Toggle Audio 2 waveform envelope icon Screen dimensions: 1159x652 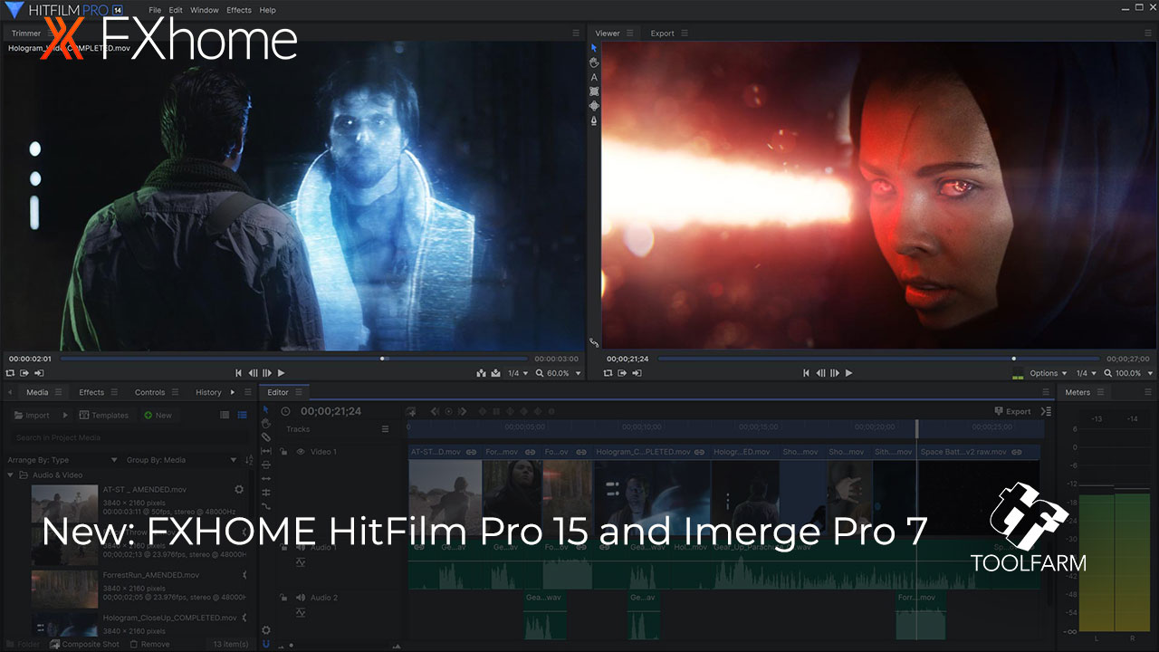(x=301, y=613)
